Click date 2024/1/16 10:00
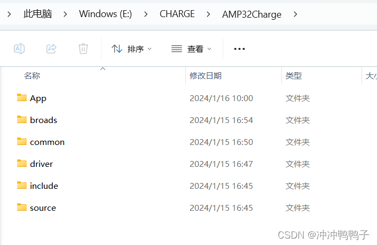 [x=221, y=98]
